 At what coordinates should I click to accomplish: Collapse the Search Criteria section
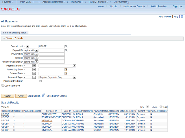(4, 38)
